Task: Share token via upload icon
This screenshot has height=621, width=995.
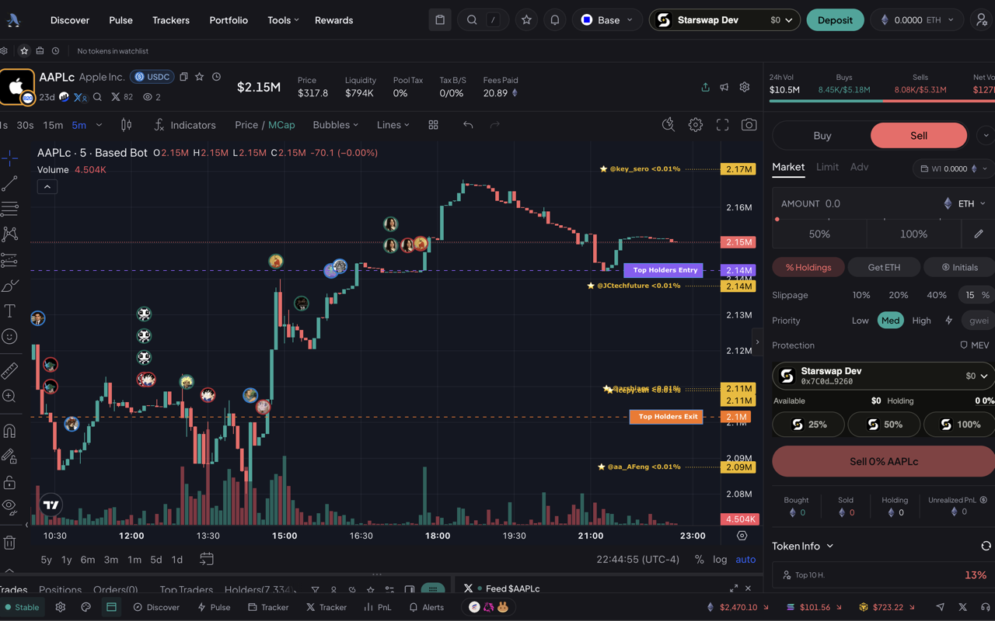Action: (x=705, y=87)
